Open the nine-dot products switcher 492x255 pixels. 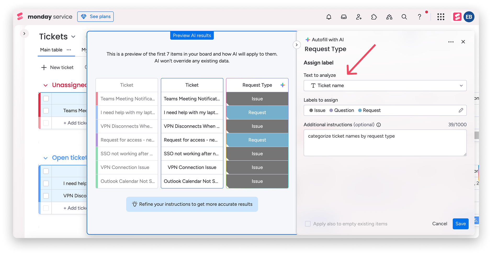(441, 17)
